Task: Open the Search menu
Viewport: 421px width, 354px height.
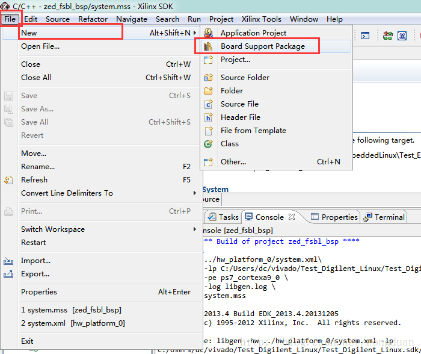Action: [x=167, y=19]
